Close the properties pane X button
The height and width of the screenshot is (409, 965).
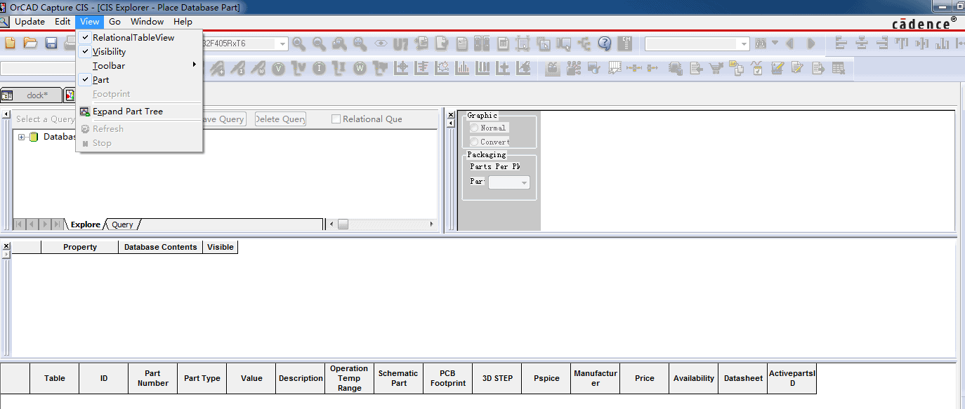[x=6, y=246]
